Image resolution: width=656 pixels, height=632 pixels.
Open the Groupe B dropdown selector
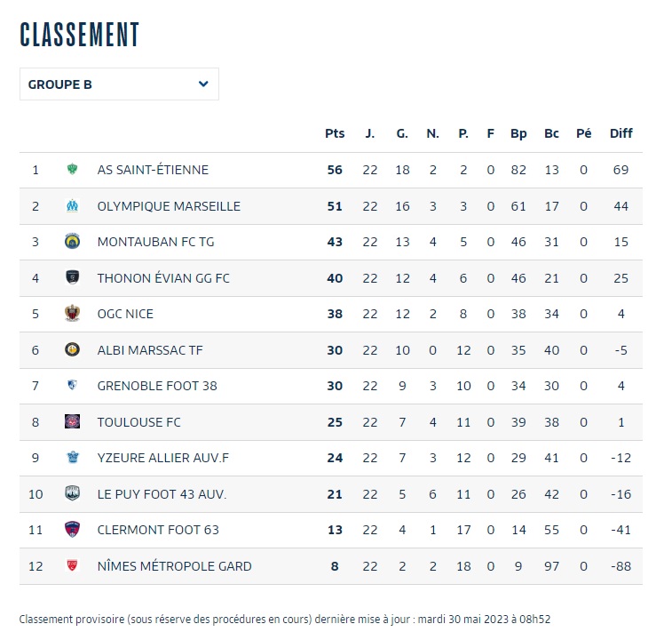(x=119, y=84)
